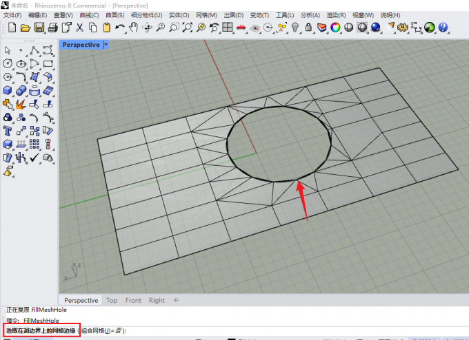Click the Cut scissors icon
Screen dimensions: 469x340
[79, 28]
